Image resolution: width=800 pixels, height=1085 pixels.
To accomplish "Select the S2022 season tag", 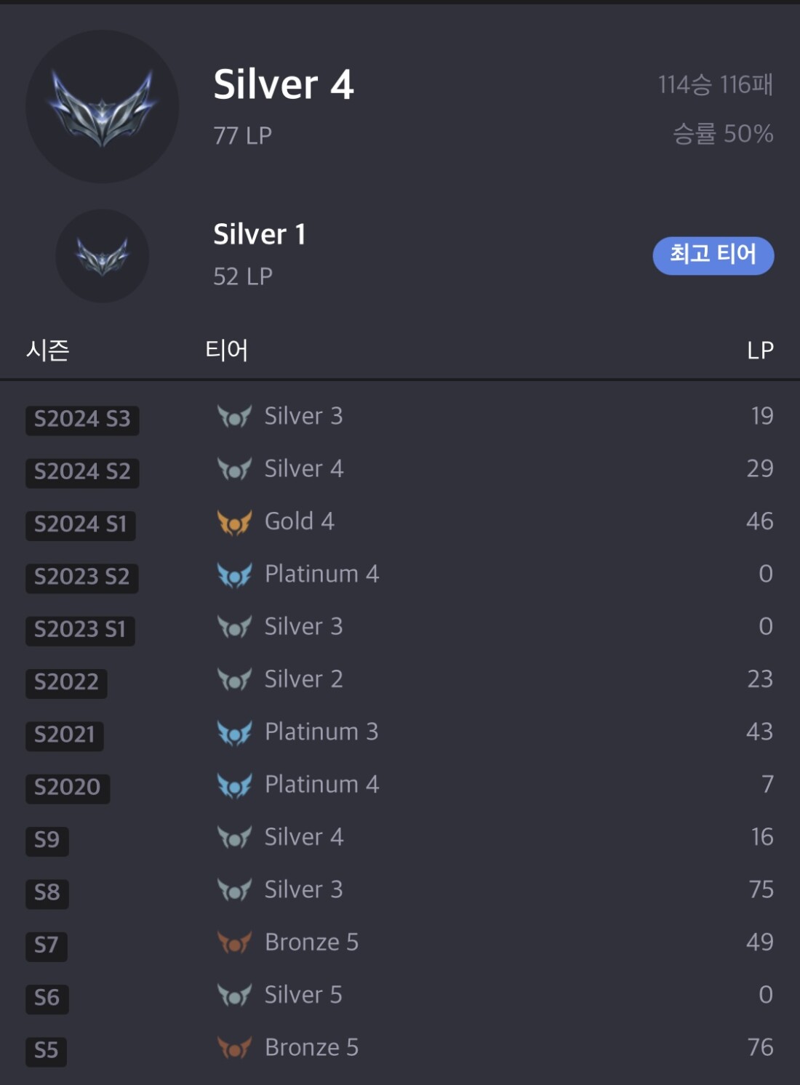I will (66, 682).
